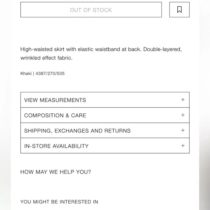Click the Out of Stock button
Viewport: 210px width, 210px height.
click(91, 10)
